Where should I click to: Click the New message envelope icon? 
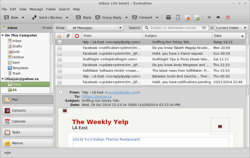point(6,18)
